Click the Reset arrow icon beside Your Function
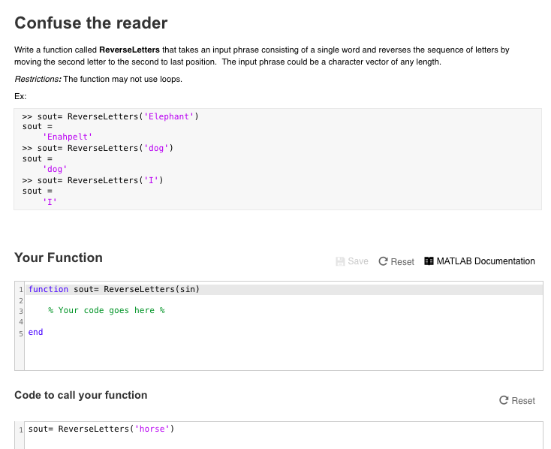The height and width of the screenshot is (449, 551). (x=383, y=261)
